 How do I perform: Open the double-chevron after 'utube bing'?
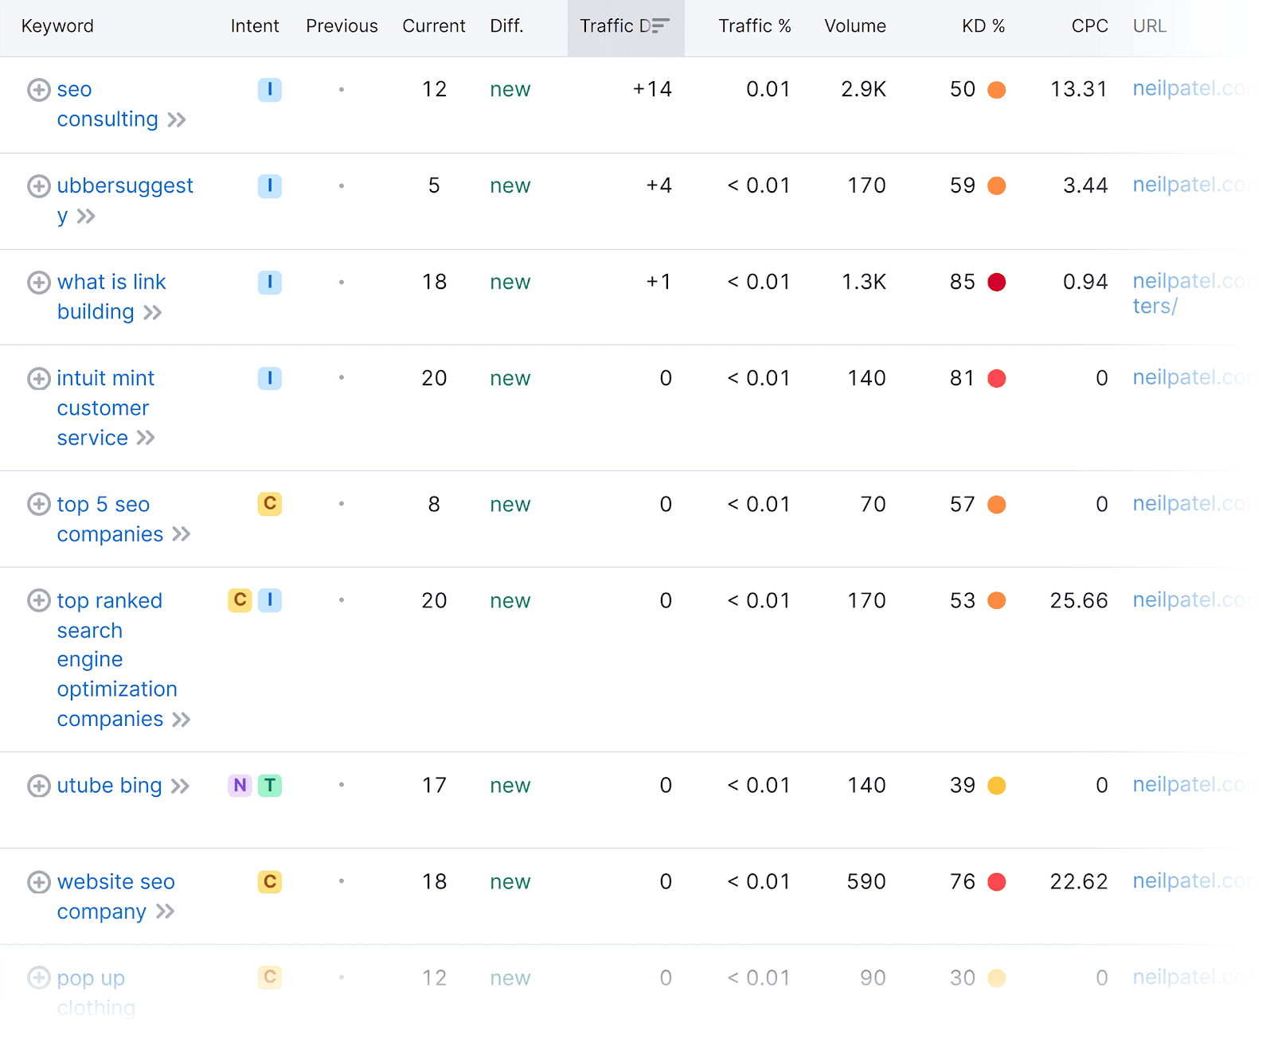[x=181, y=786]
